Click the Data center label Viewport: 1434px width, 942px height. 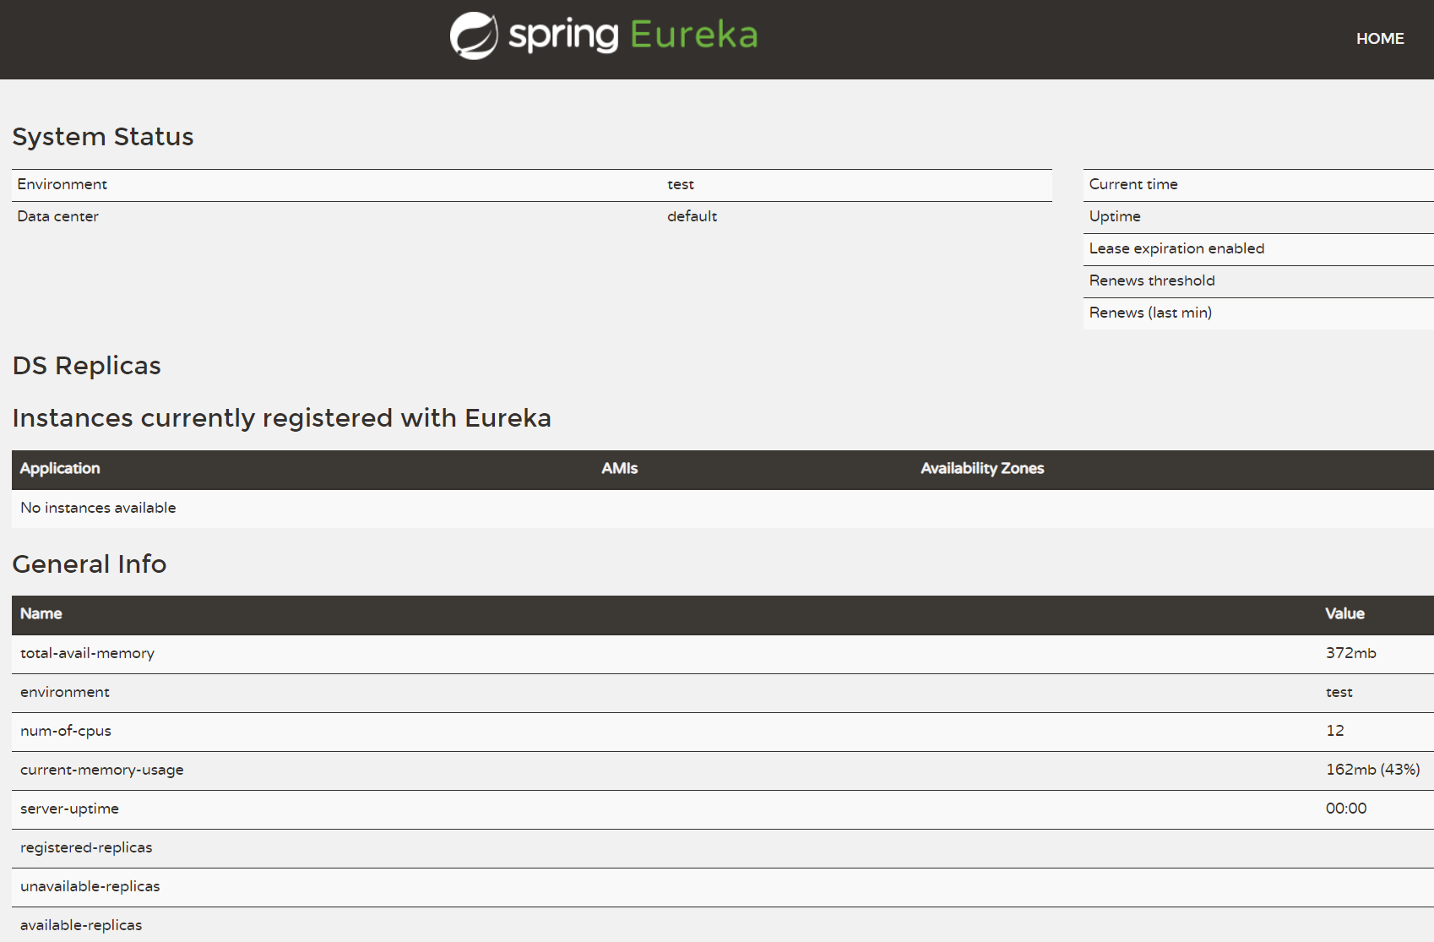(58, 216)
